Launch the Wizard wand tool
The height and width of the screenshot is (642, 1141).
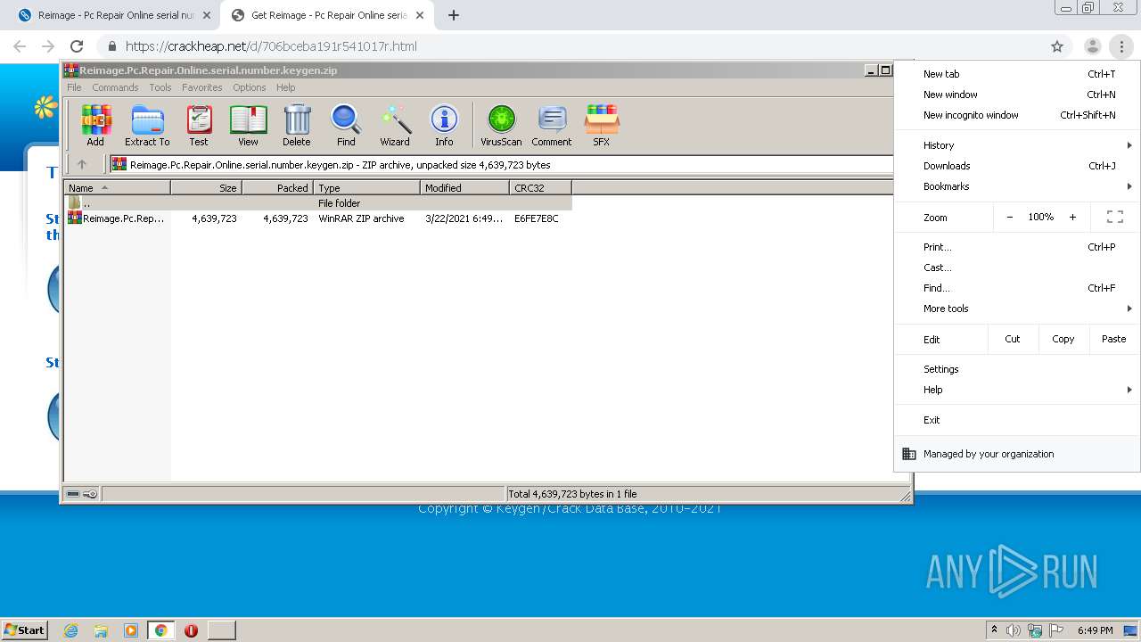pyautogui.click(x=395, y=125)
